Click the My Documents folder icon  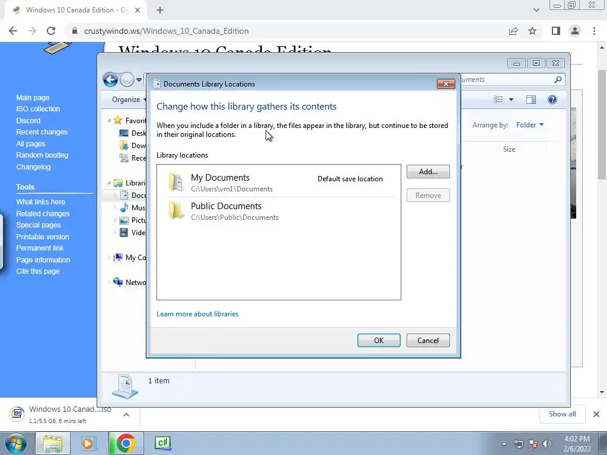click(x=176, y=182)
